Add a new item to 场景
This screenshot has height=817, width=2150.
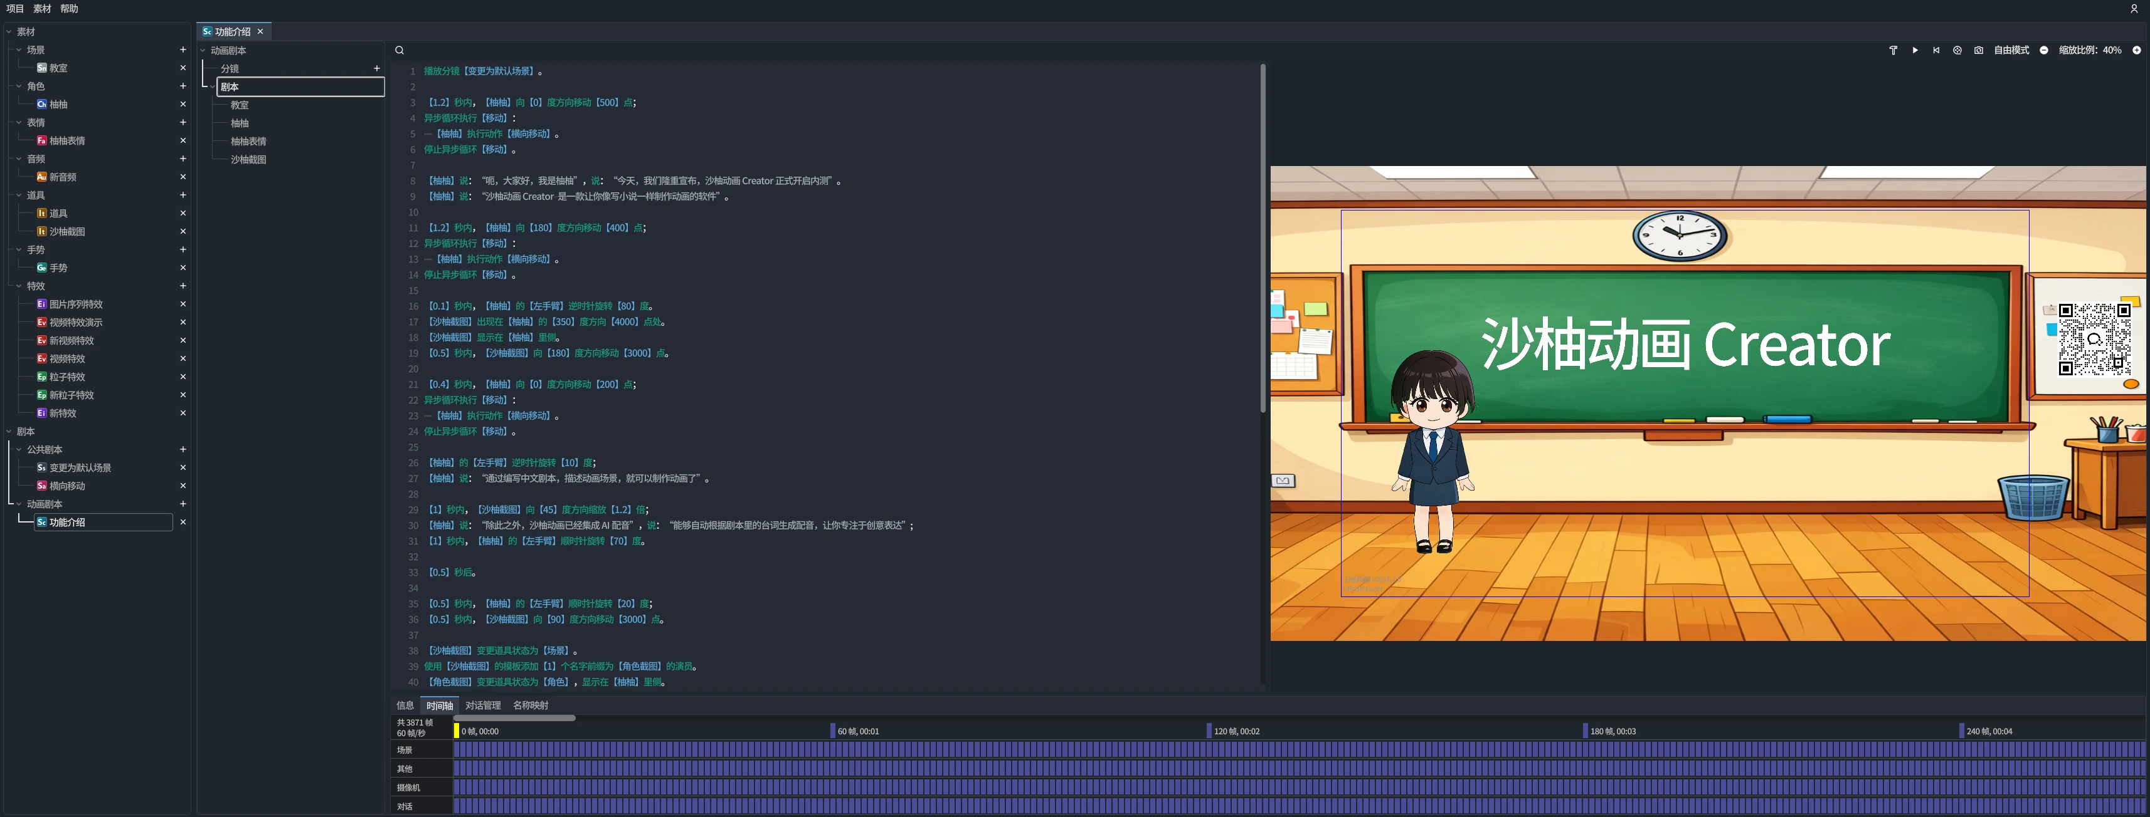coord(183,49)
